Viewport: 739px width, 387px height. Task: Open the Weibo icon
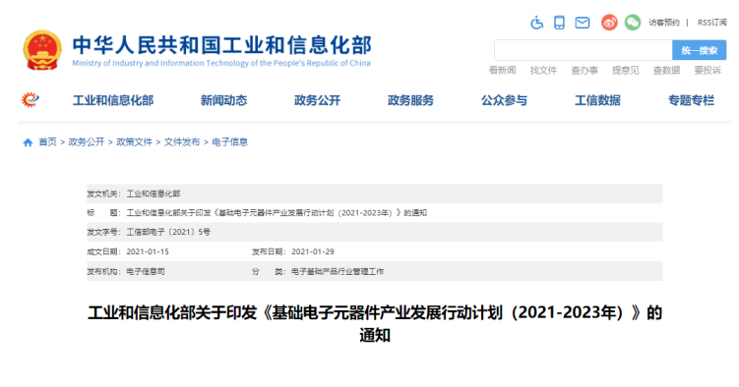click(x=609, y=23)
